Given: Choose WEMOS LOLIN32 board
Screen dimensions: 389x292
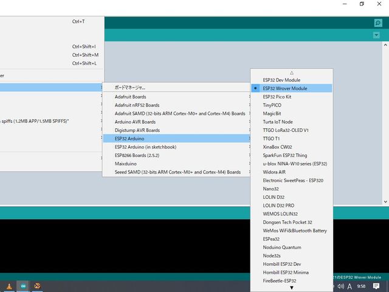Looking at the screenshot, I should (x=292, y=214).
